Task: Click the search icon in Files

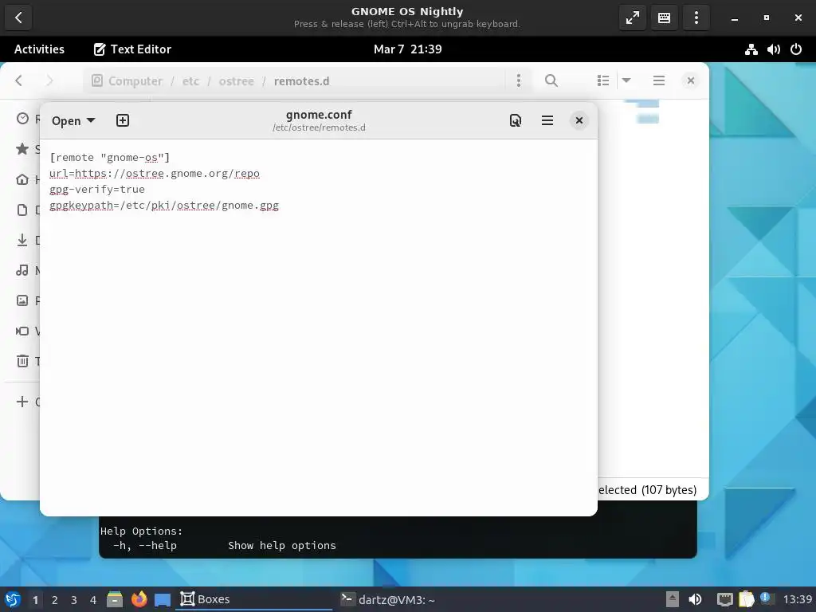Action: point(551,80)
